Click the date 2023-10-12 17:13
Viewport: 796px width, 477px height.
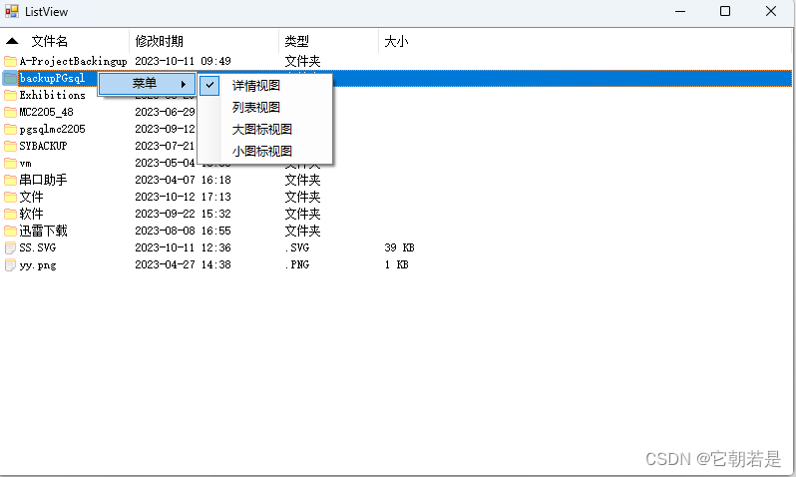[x=183, y=197]
